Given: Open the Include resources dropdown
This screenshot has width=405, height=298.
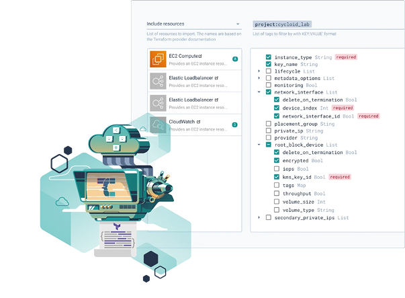Looking at the screenshot, I should tap(193, 24).
